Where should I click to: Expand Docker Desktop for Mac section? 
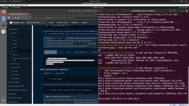pyautogui.click(x=30, y=86)
